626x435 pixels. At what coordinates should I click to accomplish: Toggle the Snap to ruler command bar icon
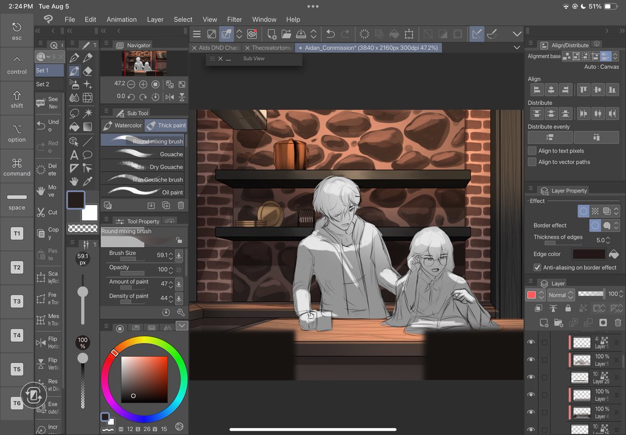coord(477,34)
